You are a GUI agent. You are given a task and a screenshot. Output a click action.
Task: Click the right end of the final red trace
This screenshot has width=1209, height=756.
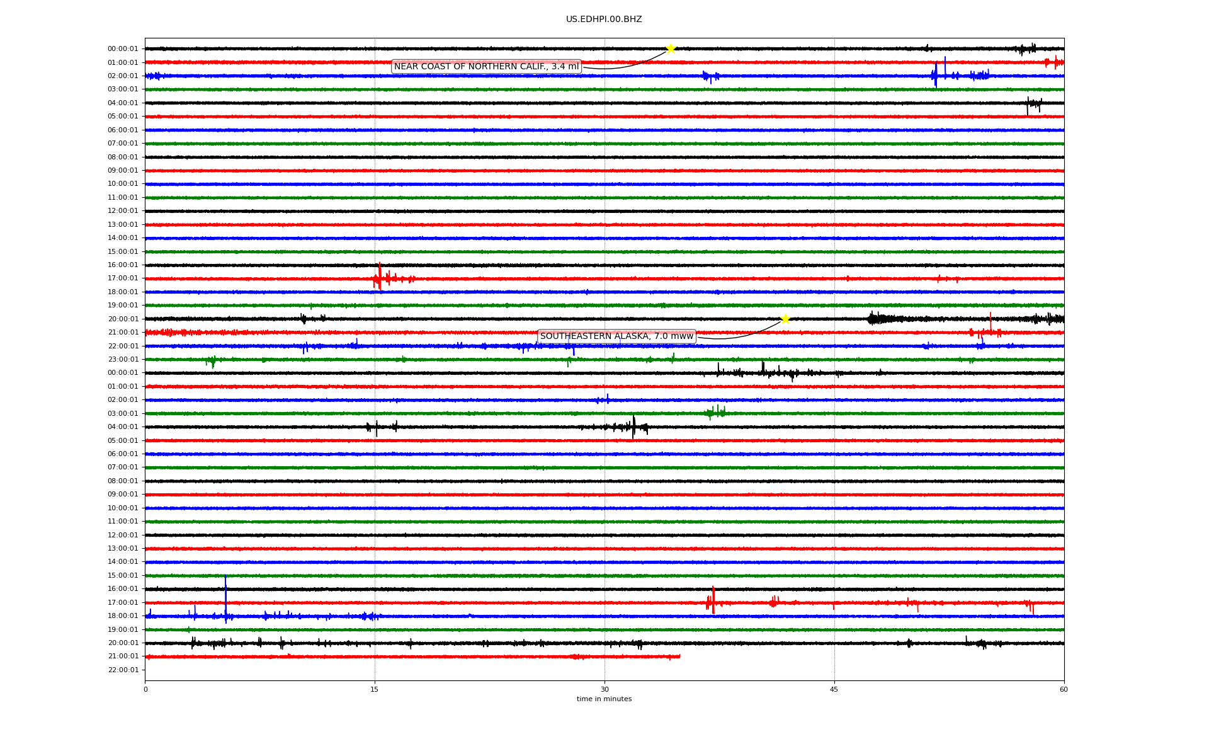click(x=678, y=656)
